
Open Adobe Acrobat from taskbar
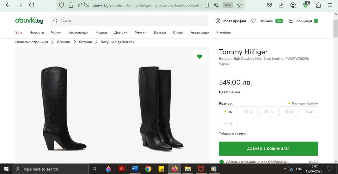[122, 169]
